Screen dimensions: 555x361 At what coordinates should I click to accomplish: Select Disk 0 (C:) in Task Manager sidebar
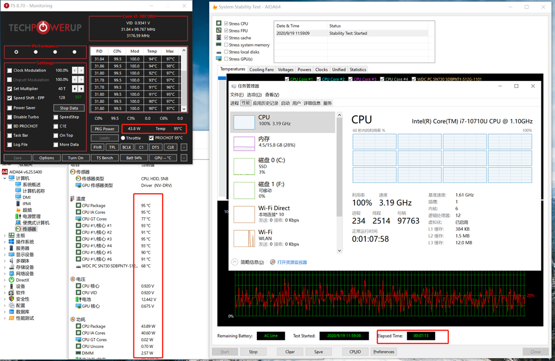(x=282, y=166)
